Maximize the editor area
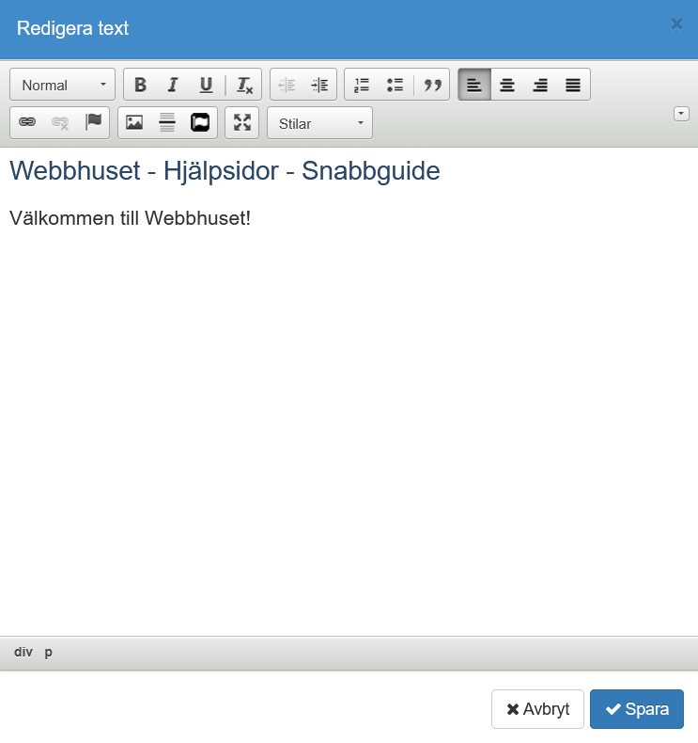The width and height of the screenshot is (698, 743). click(242, 122)
